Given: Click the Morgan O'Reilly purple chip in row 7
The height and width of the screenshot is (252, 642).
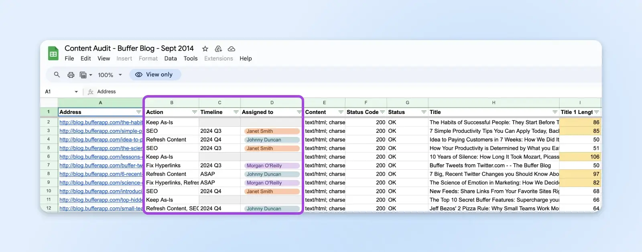Looking at the screenshot, I should coord(272,166).
